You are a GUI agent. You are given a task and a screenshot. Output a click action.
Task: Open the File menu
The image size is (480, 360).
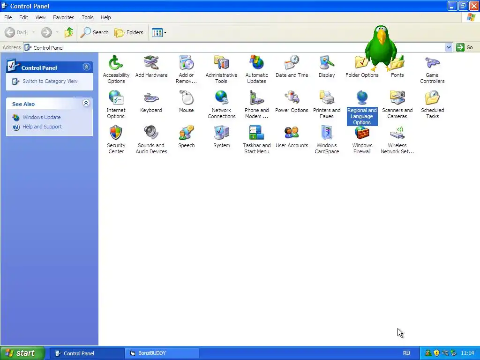8,17
